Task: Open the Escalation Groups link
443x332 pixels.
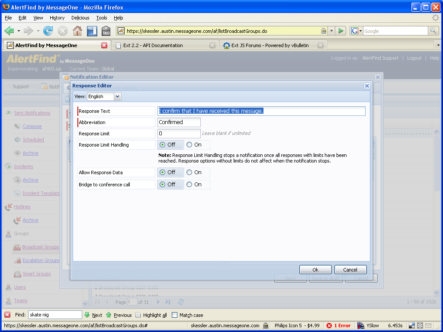Action: [41, 260]
